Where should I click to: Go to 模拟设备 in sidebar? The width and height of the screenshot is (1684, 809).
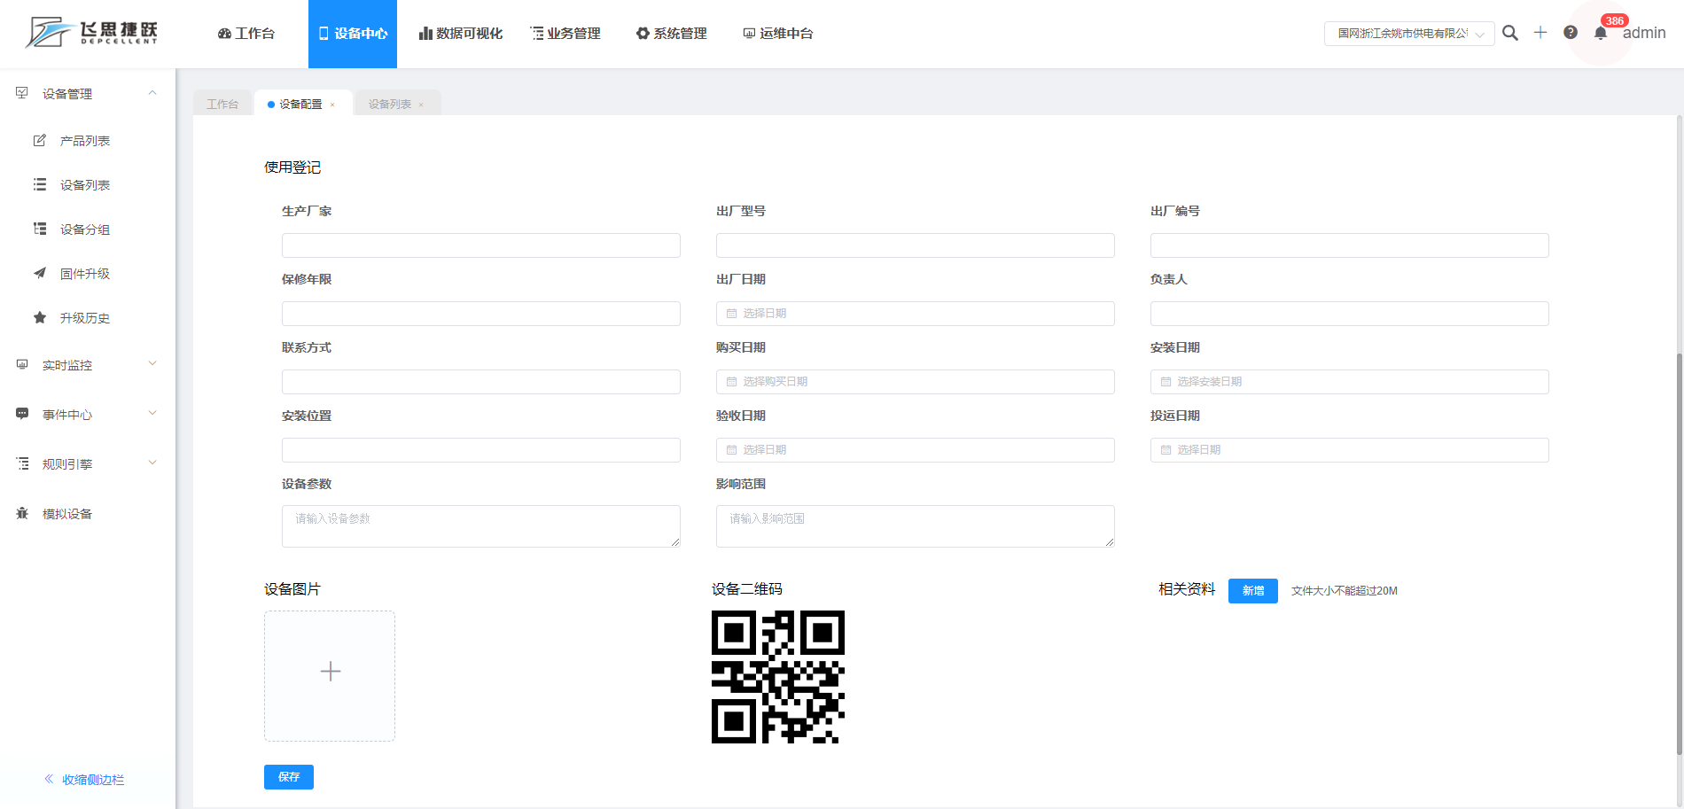pos(67,514)
